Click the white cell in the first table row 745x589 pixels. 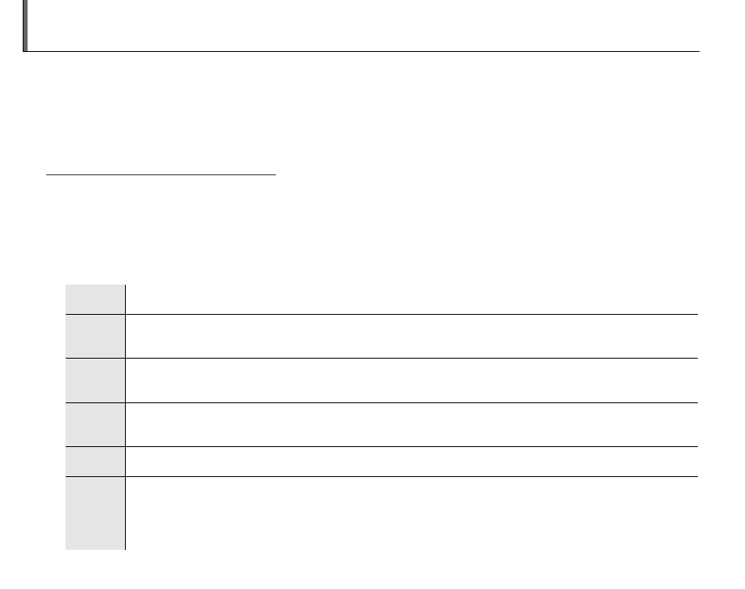point(411,299)
